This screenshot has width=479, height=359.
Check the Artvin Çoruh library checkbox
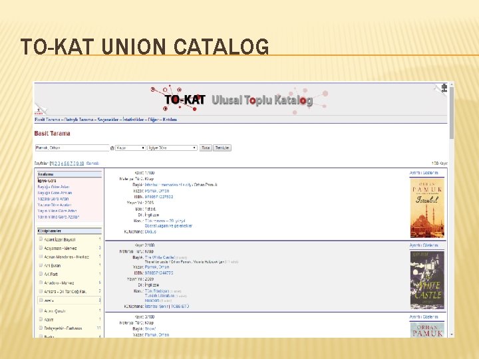point(41,310)
